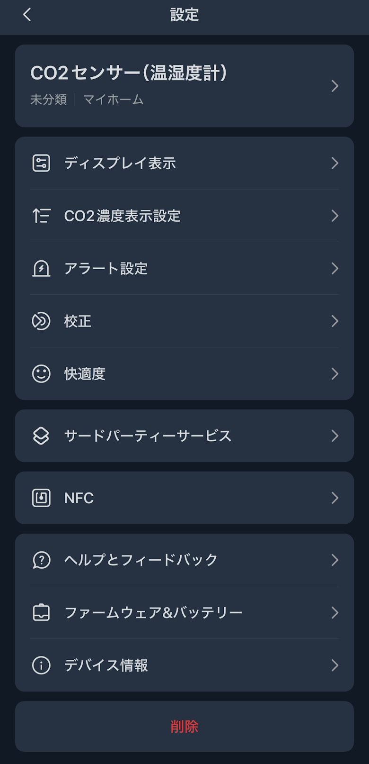The width and height of the screenshot is (369, 764).
Task: Select the アラート設定 menu entry
Action: pos(106,268)
